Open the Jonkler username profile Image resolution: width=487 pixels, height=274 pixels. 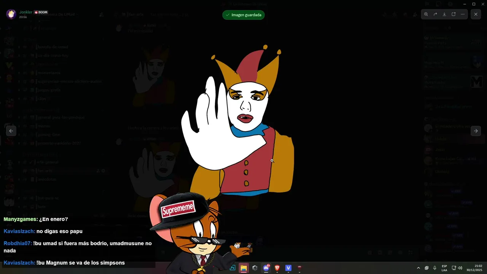pos(26,12)
